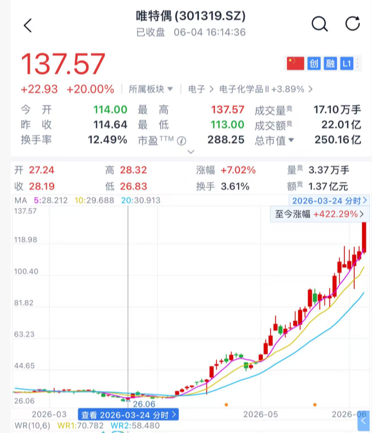Viewport: 372px width, 433px height.
Task: Open the 市盈TTM info icon
Action: point(181,141)
